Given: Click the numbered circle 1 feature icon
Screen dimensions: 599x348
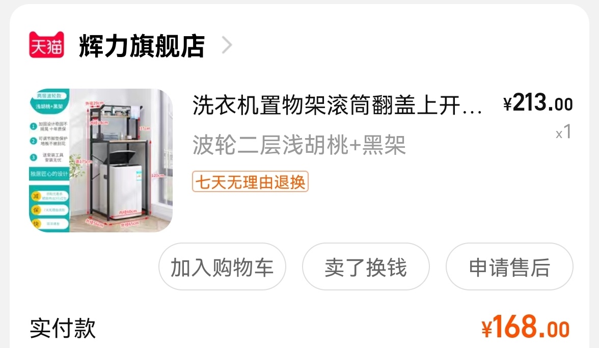Looking at the screenshot, I should (x=33, y=126).
